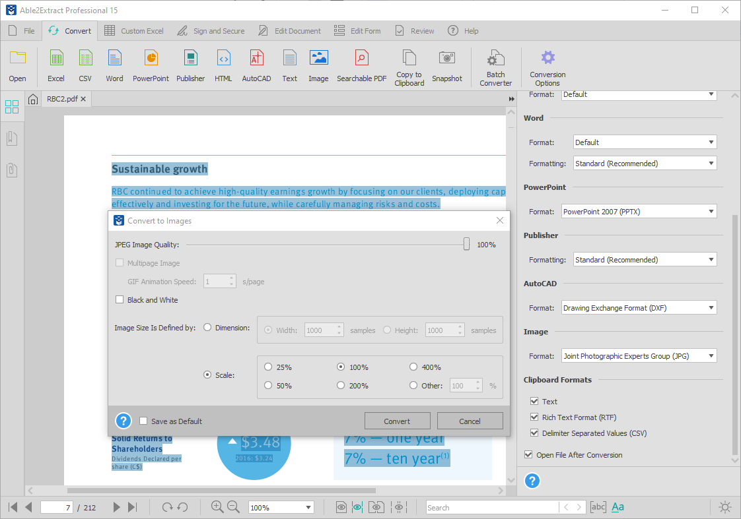
Task: Open the PowerPoint Format dropdown
Action: [639, 212]
